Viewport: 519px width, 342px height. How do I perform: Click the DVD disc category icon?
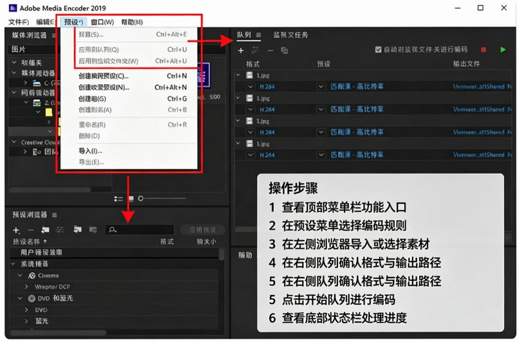coord(32,298)
